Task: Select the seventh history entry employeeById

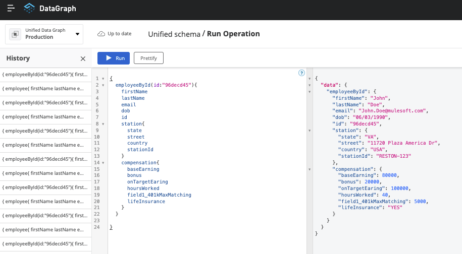Action: [x=45, y=159]
